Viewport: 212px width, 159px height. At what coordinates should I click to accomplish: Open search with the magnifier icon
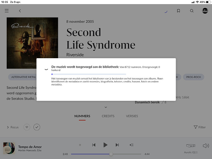coord(192,11)
